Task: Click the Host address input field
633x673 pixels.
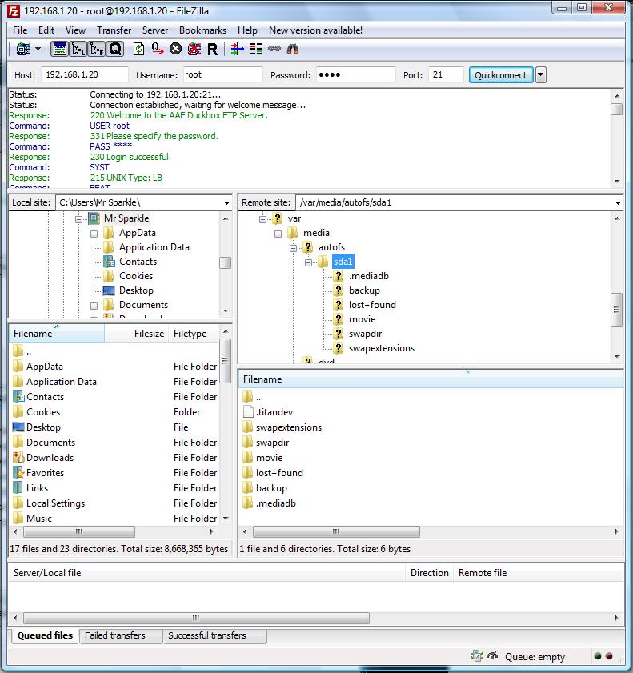Action: tap(84, 75)
